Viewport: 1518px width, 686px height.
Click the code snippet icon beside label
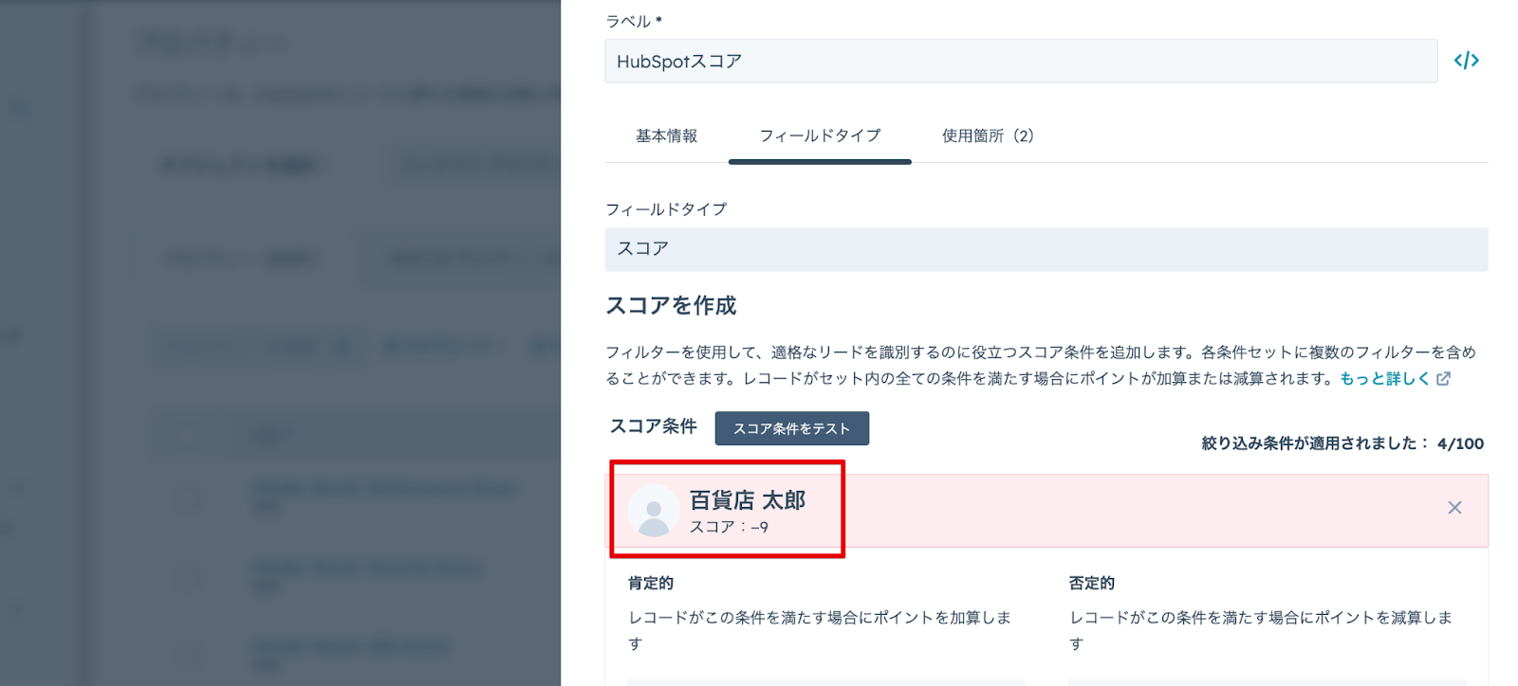pyautogui.click(x=1466, y=61)
